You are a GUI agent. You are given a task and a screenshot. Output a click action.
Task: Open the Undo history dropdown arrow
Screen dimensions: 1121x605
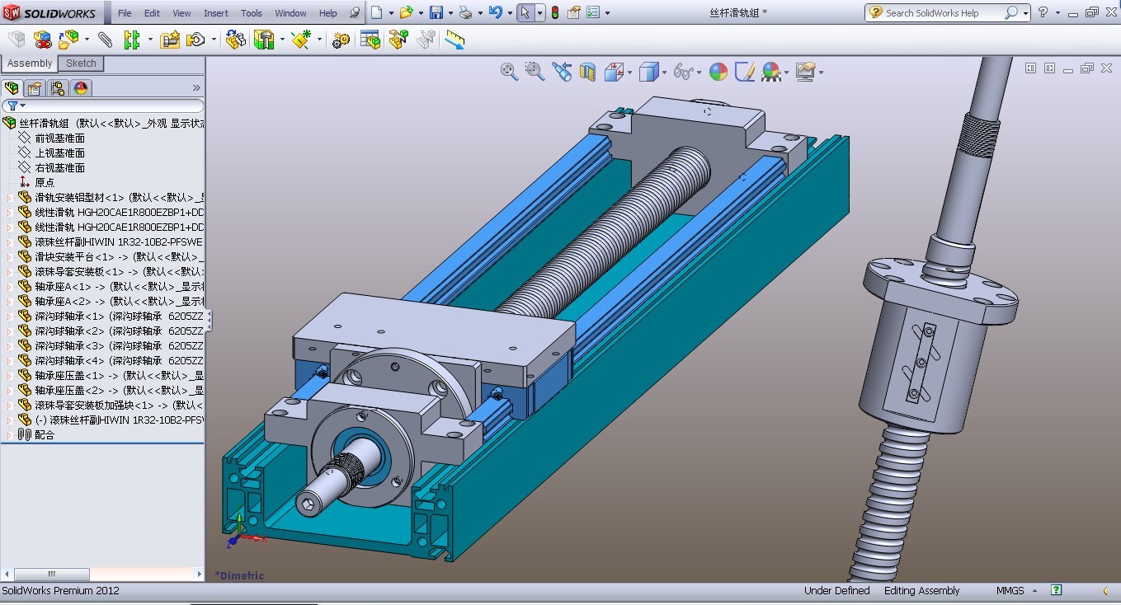tap(509, 13)
